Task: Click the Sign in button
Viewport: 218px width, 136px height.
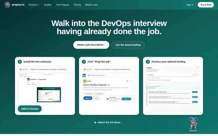Action: (x=190, y=5)
